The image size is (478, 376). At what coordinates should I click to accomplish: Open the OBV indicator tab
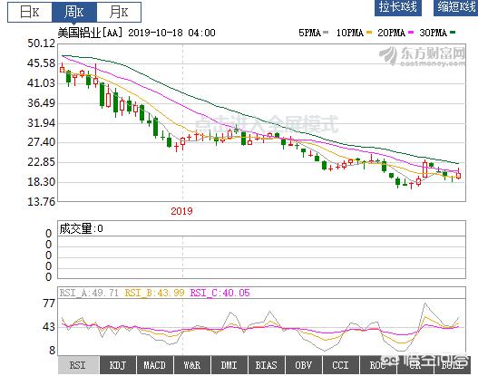(304, 365)
